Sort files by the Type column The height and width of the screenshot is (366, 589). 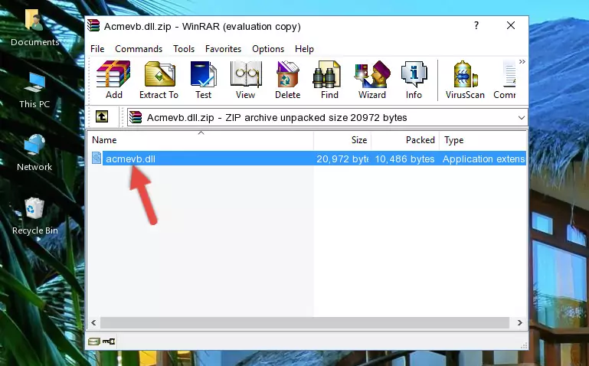click(x=483, y=140)
